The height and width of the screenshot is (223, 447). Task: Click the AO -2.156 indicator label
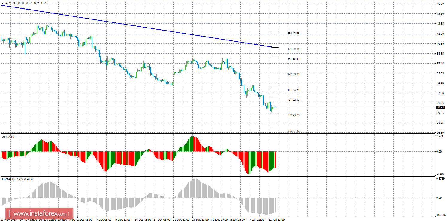(x=8, y=137)
